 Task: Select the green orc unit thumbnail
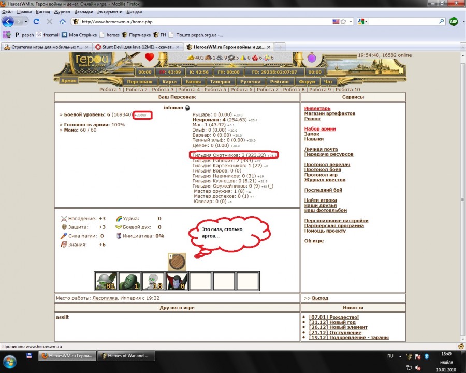(129, 281)
